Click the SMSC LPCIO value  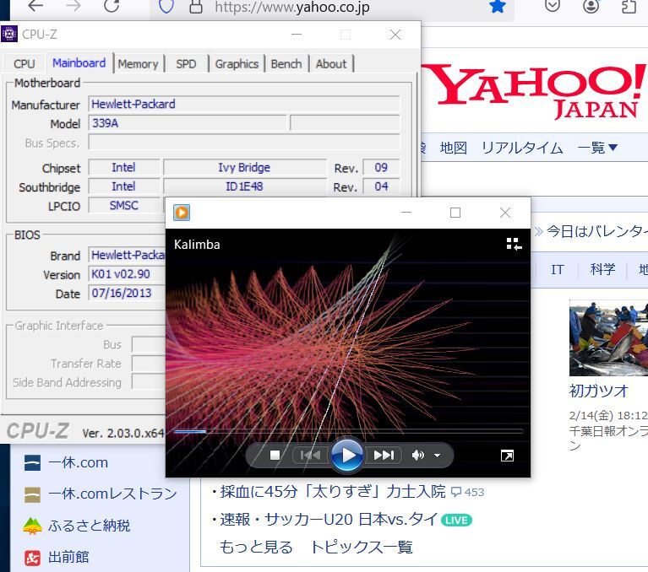pos(124,205)
